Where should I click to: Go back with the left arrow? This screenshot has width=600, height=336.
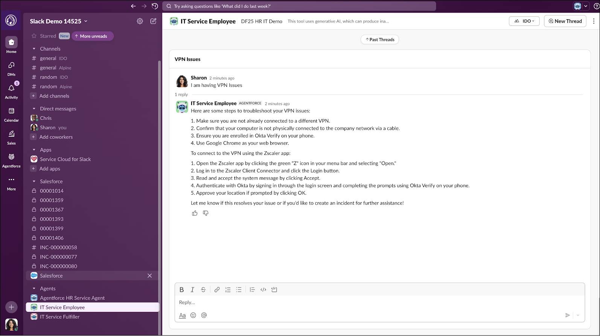133,6
